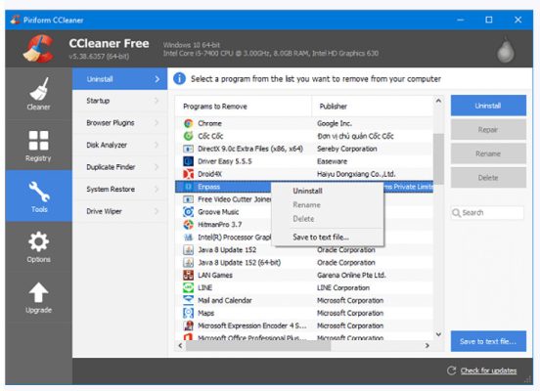Click the Google Inc. publisher cell
Viewport: 540px width, 391px height.
335,123
